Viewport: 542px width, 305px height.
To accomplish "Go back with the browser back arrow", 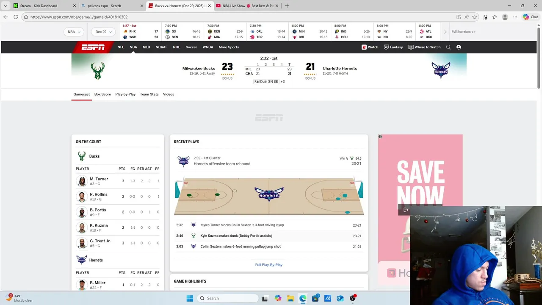I will 5,17.
